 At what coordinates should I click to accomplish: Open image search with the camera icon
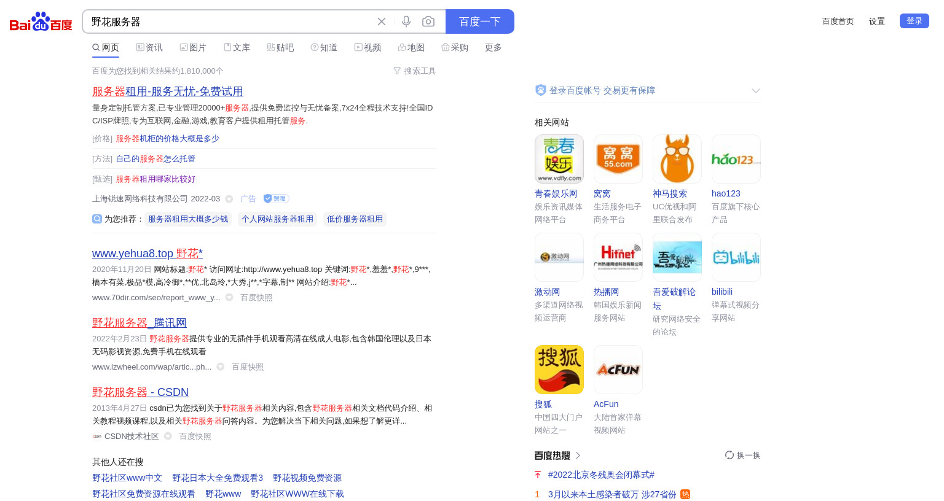(x=428, y=21)
